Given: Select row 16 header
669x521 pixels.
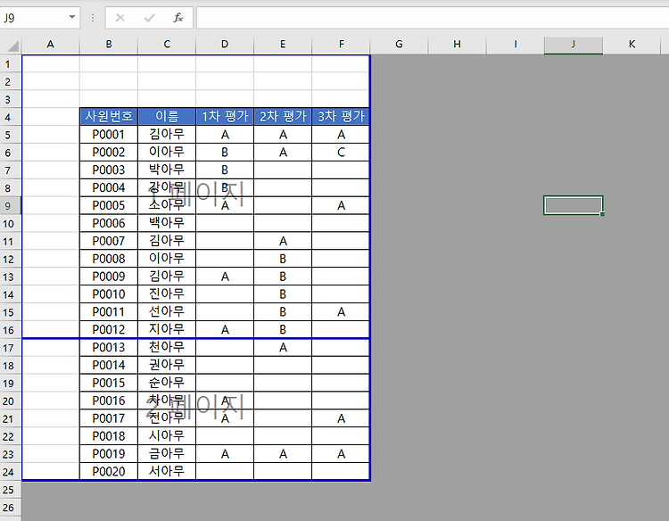Looking at the screenshot, I should 10,330.
